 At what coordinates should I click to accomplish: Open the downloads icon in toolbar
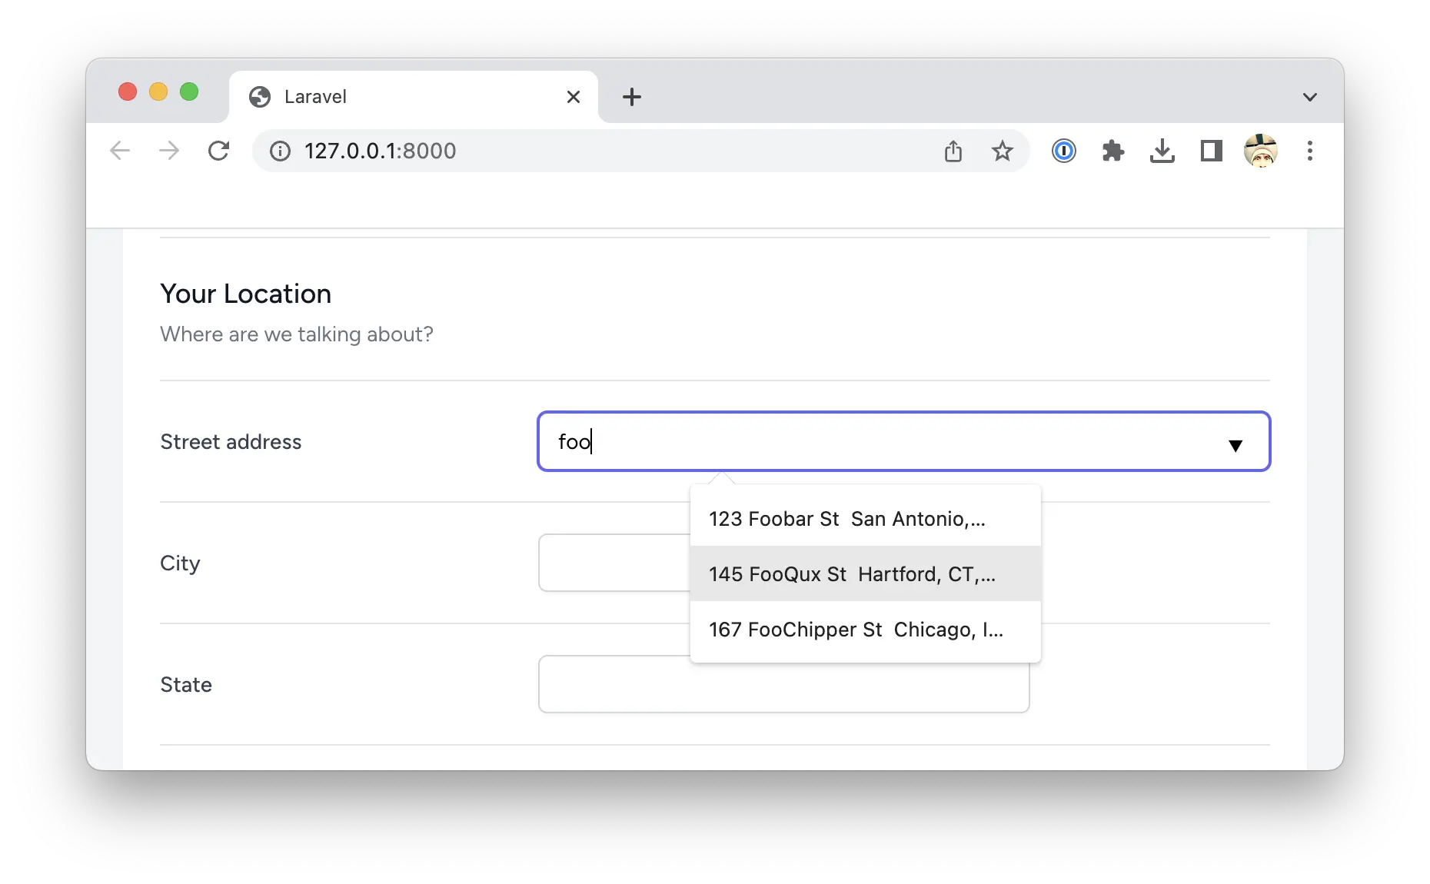coord(1162,151)
